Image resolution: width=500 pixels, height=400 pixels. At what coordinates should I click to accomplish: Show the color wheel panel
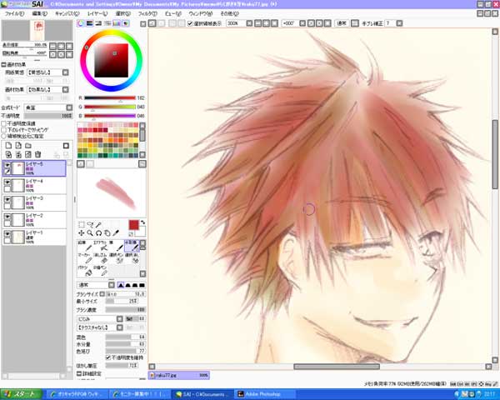pos(81,23)
